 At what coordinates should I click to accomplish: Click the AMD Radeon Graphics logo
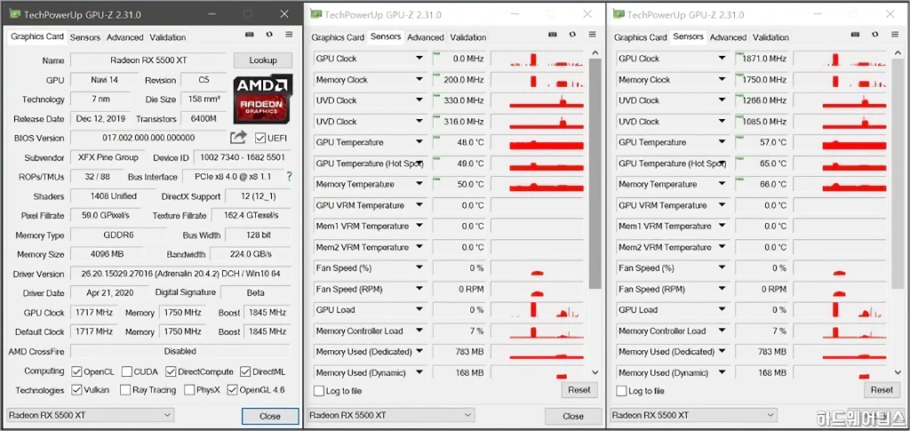(x=263, y=99)
